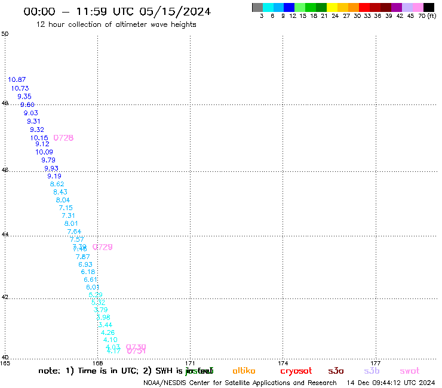
Task: Click the cyan swatch in the wave height legend
Action: tap(268, 7)
